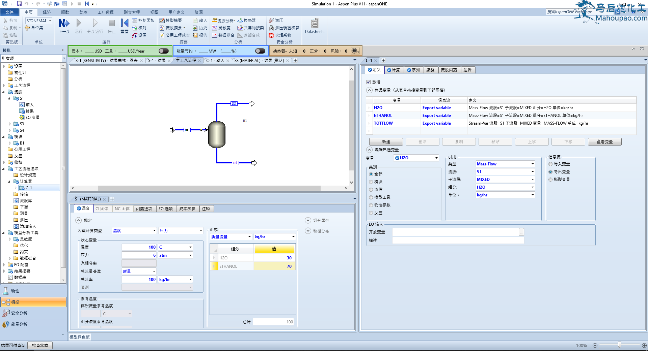Screen dimensions: 648x351
Task: Open History (历史) in ribbon
Action: click(x=200, y=28)
